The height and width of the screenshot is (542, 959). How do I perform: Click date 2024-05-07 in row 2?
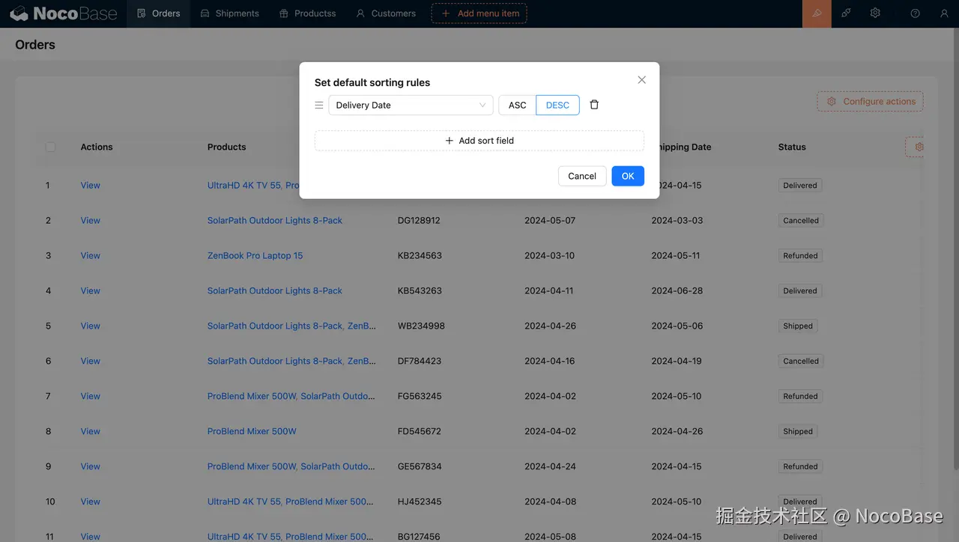click(x=550, y=221)
